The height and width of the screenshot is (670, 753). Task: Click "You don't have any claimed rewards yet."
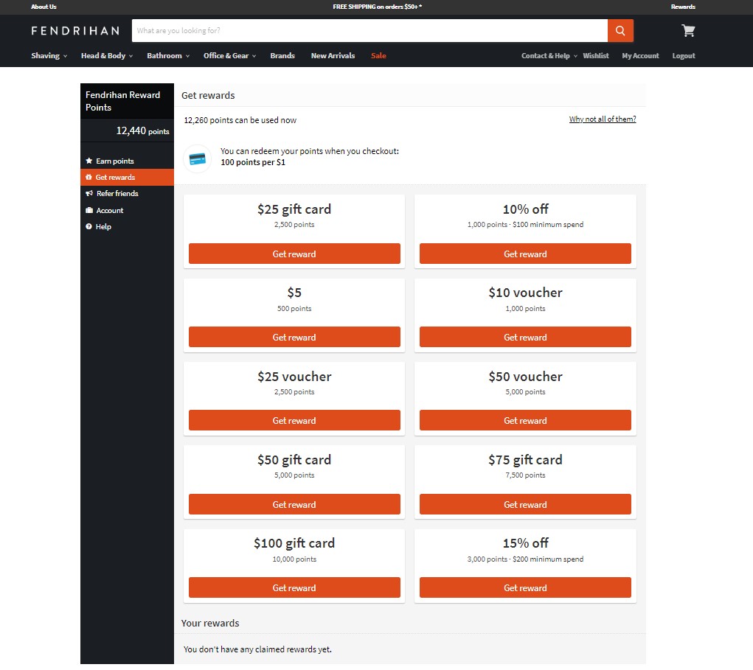point(257,649)
